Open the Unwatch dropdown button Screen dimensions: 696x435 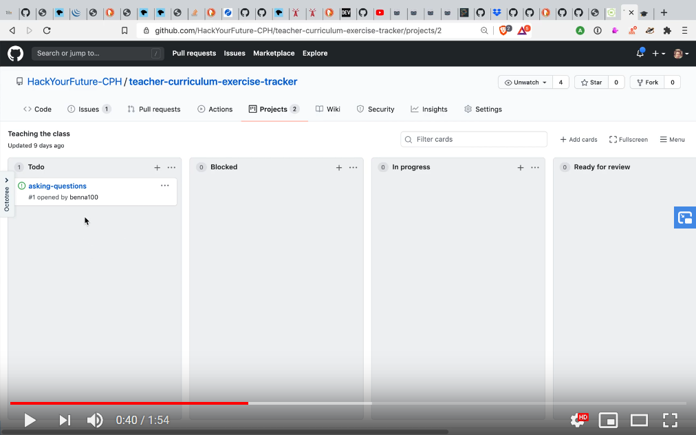(525, 82)
